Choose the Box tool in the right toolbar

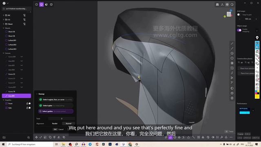(232, 93)
